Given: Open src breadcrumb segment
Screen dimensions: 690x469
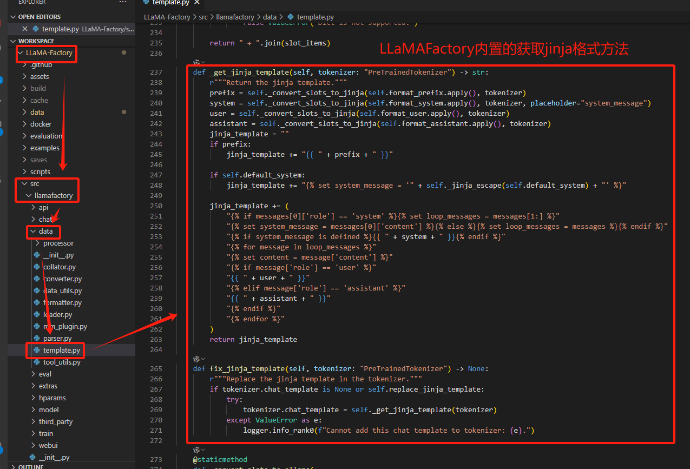Looking at the screenshot, I should point(203,17).
